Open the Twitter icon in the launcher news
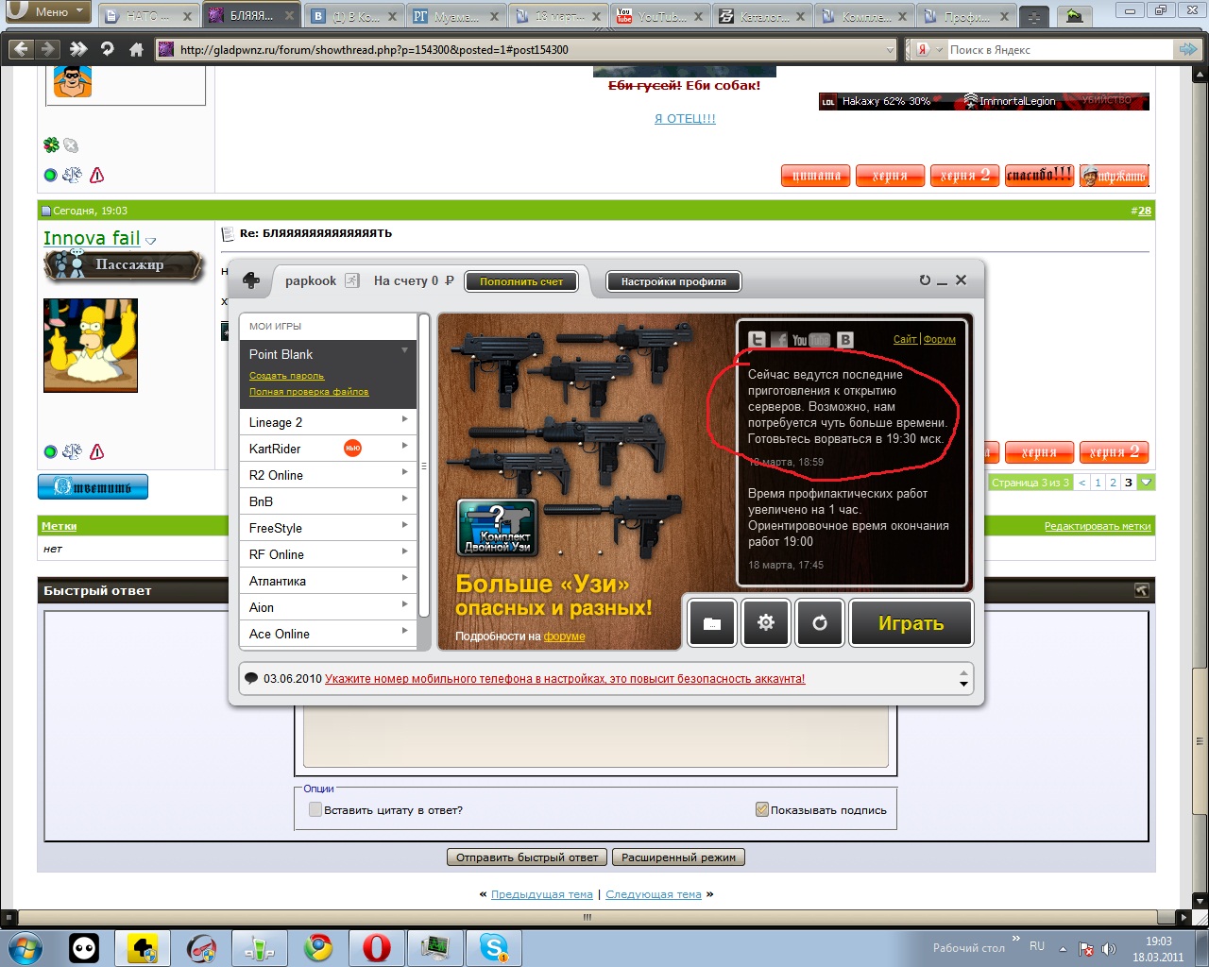This screenshot has height=967, width=1209. (x=757, y=340)
